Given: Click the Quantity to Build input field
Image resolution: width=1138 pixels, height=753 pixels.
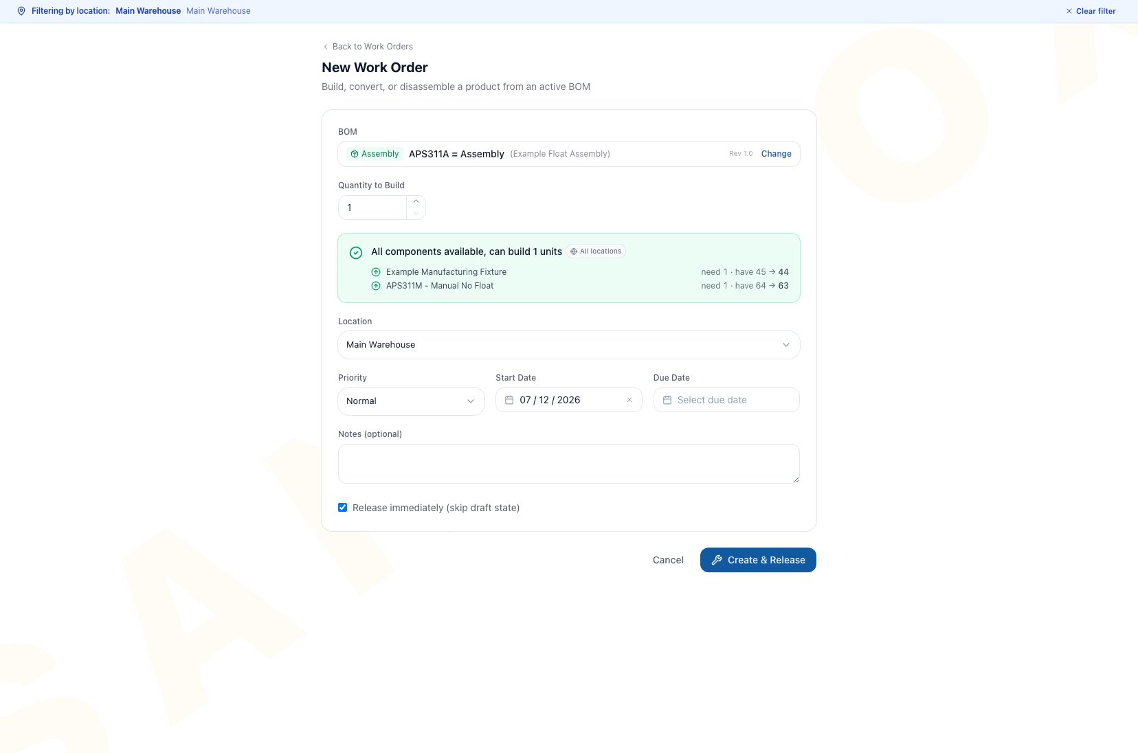Looking at the screenshot, I should click(x=372, y=207).
